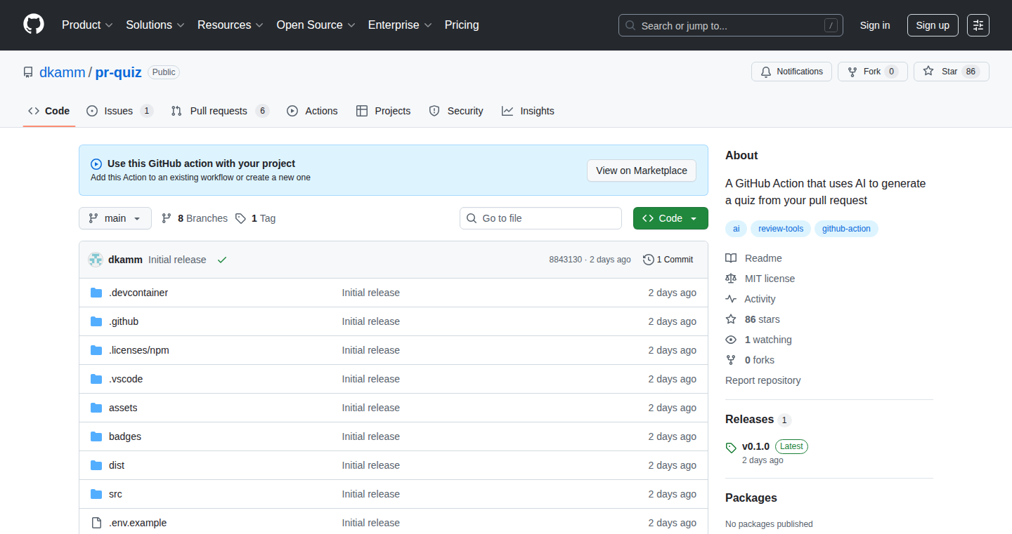View the 8 Branches list
The width and height of the screenshot is (1012, 534).
click(x=195, y=218)
